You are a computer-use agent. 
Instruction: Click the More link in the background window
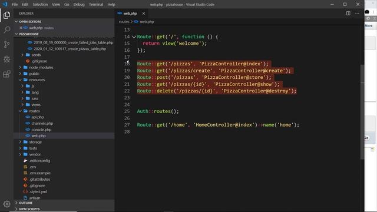point(368,26)
